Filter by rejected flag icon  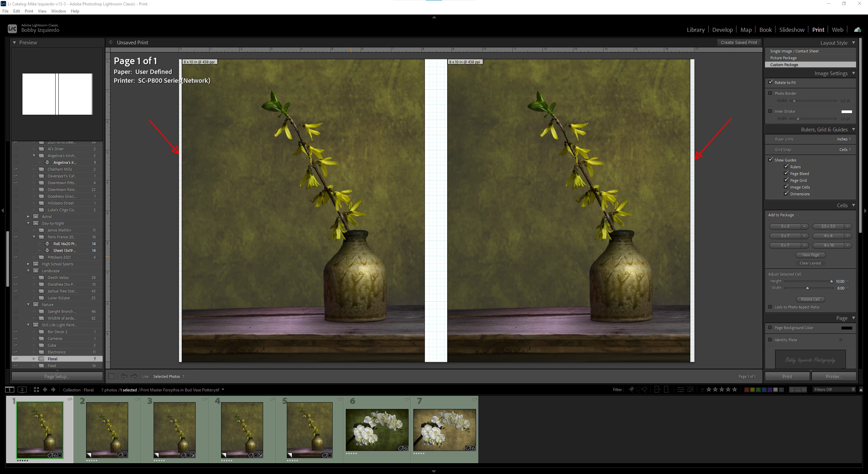pos(645,390)
